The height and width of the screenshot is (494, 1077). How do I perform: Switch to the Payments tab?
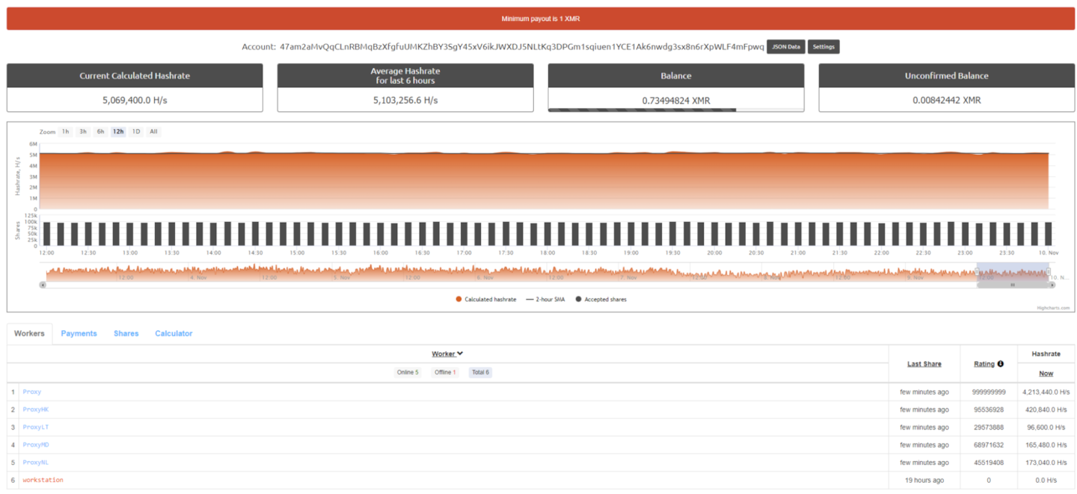tap(79, 333)
